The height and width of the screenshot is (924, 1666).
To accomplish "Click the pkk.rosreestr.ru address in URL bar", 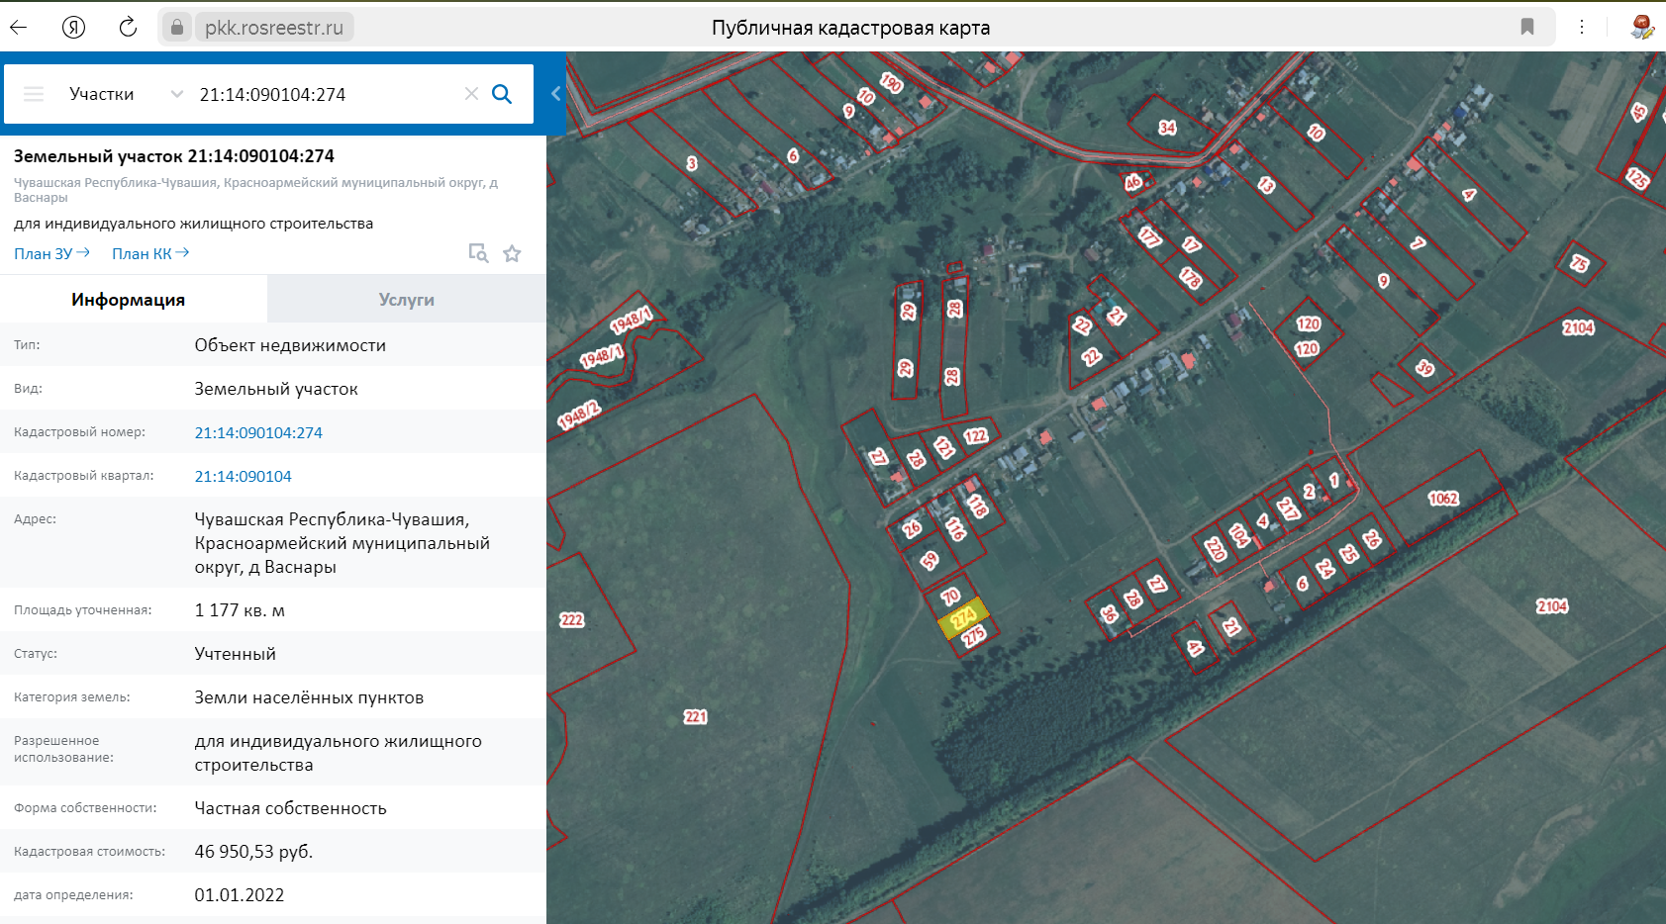I will pos(273,28).
